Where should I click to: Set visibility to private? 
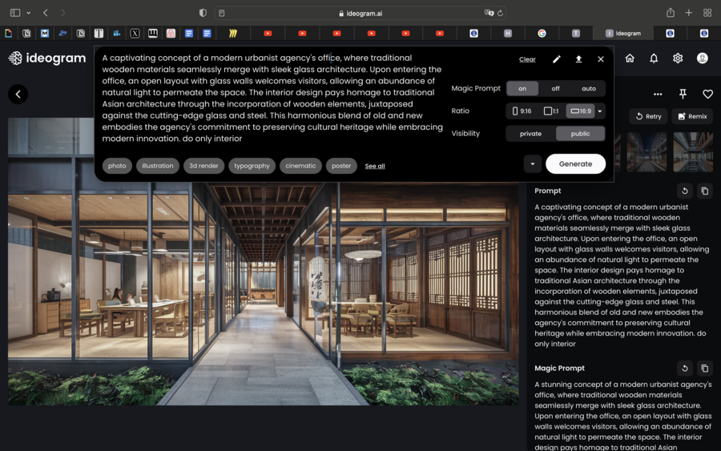point(530,133)
